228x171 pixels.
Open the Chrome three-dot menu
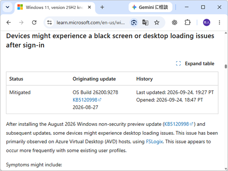220,22
